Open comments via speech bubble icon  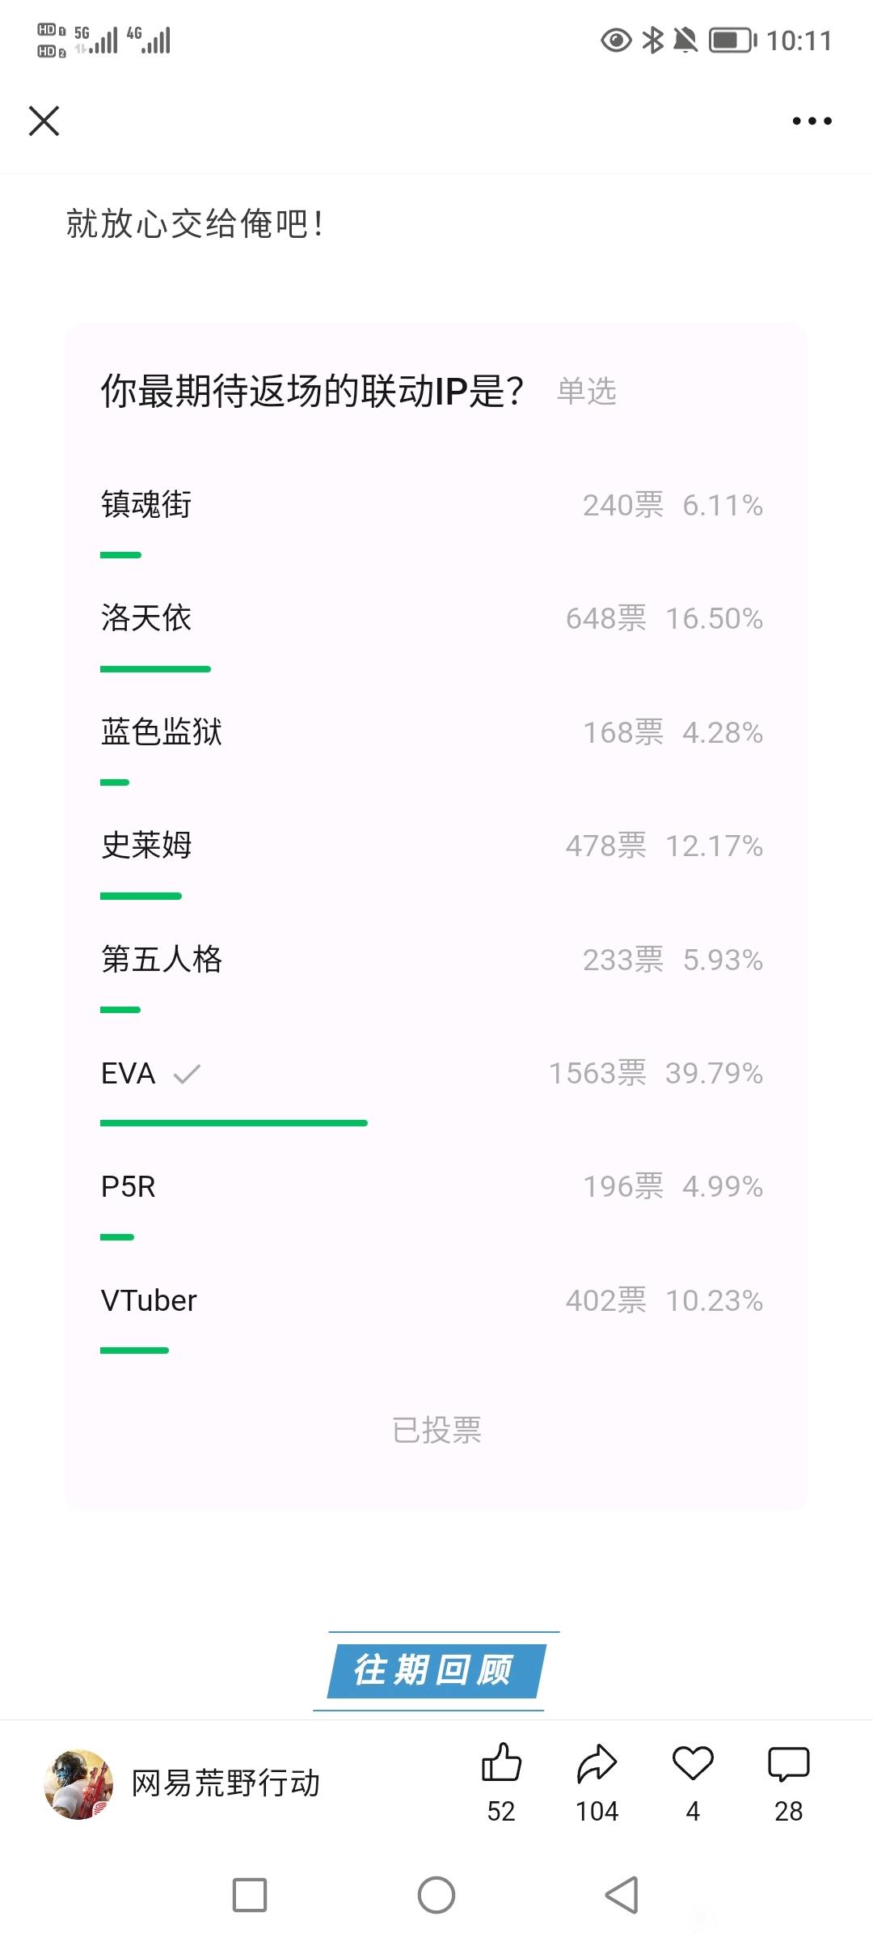(x=788, y=1764)
